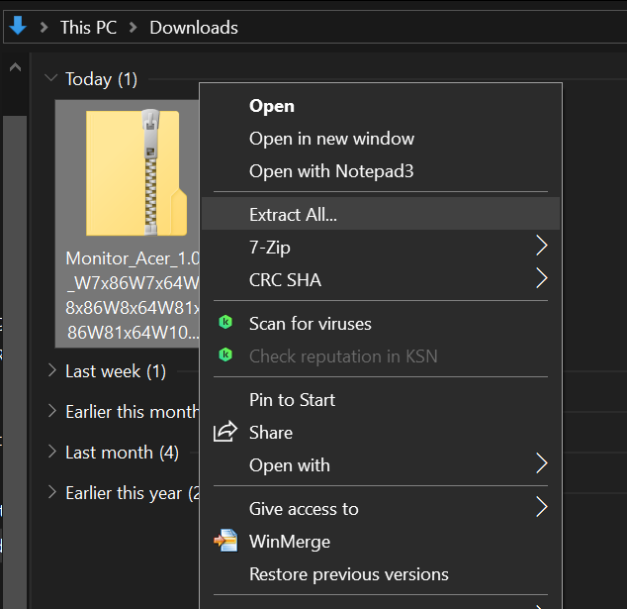Image resolution: width=627 pixels, height=609 pixels.
Task: Click the WinMerge icon in context menu
Action: [x=225, y=542]
